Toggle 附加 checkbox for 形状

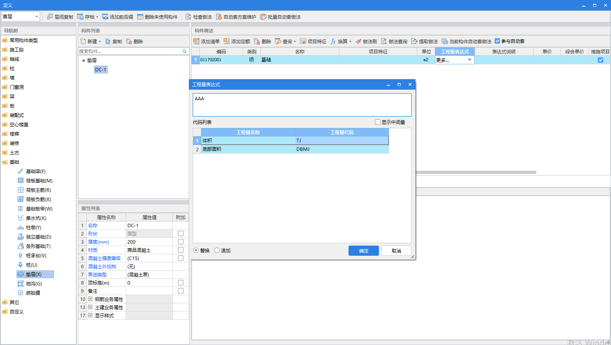coord(181,234)
